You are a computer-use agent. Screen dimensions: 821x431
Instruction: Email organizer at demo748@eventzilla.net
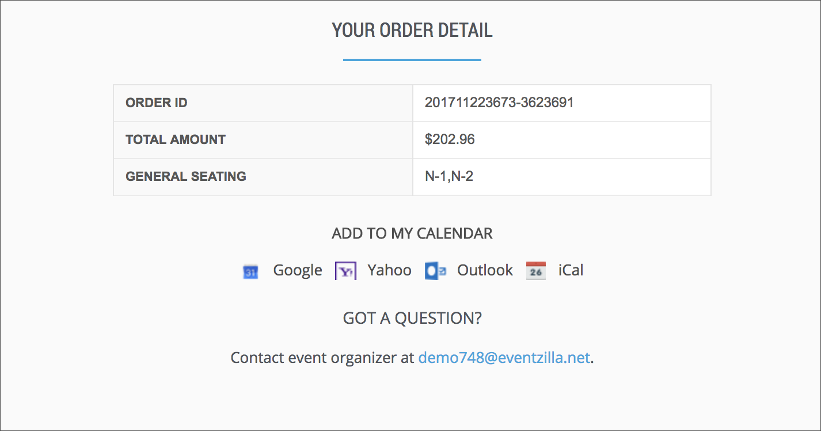click(504, 358)
